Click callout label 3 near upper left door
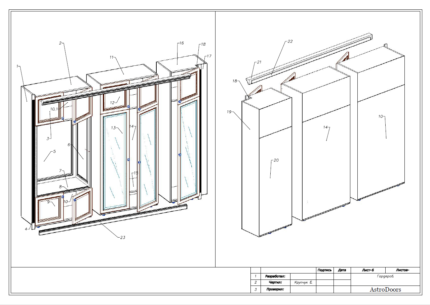 (48, 138)
